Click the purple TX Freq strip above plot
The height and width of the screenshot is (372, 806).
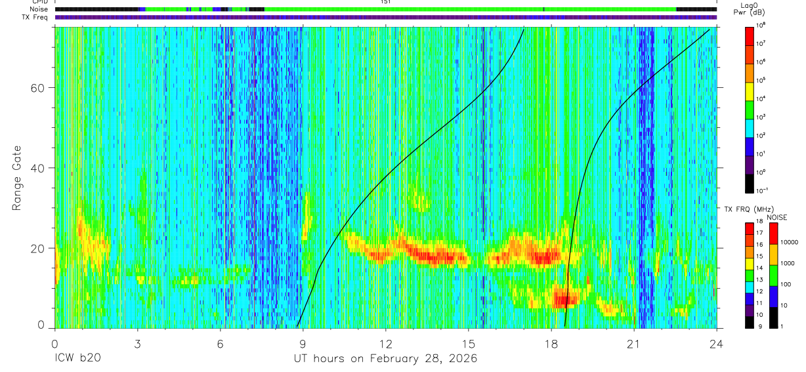385,17
